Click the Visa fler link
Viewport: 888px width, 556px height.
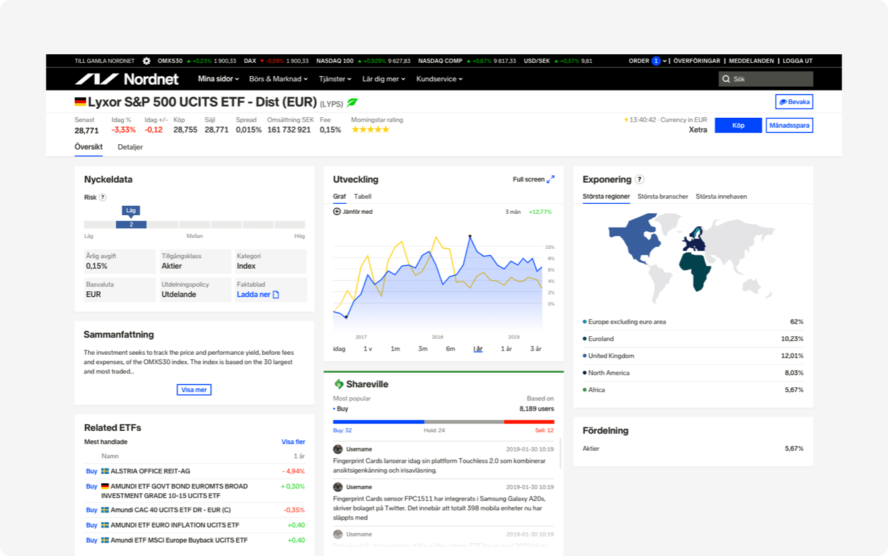coord(294,442)
